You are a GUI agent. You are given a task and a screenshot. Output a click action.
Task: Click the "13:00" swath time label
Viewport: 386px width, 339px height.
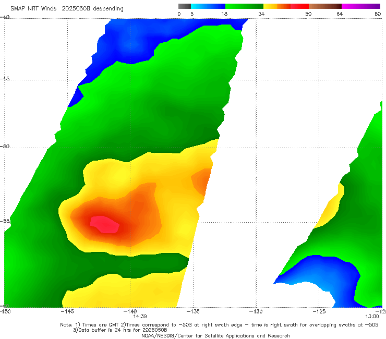[x=372, y=317]
